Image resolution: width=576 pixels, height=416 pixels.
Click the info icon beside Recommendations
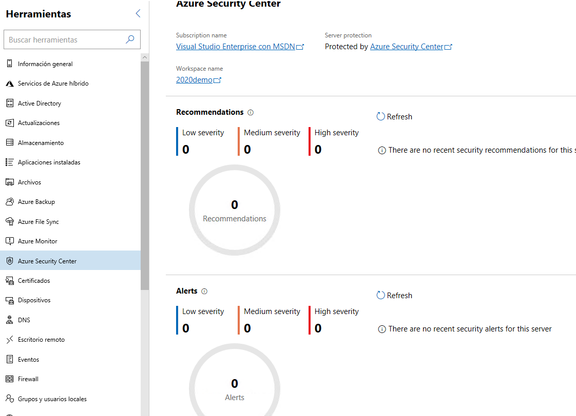(251, 113)
